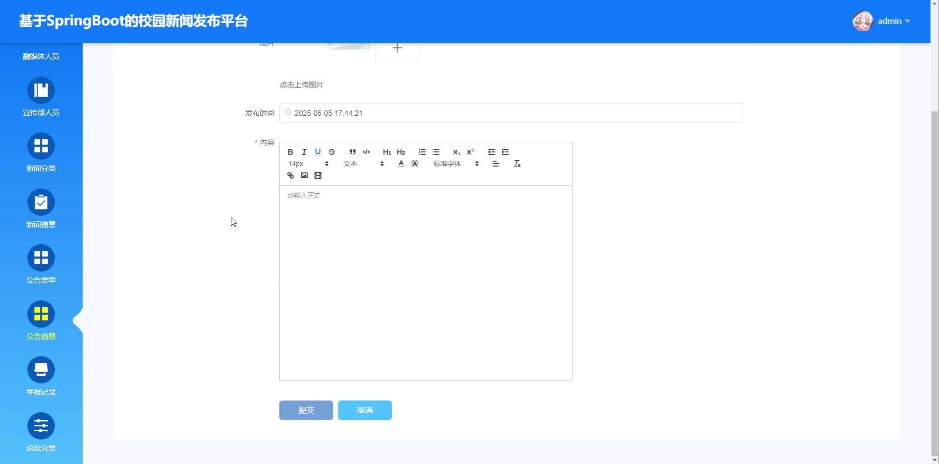Click inside the content editor text area
The width and height of the screenshot is (939, 464).
pos(426,283)
